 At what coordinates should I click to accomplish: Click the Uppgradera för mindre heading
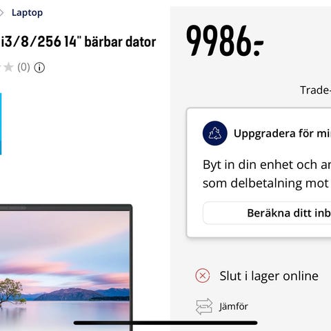coord(282,133)
